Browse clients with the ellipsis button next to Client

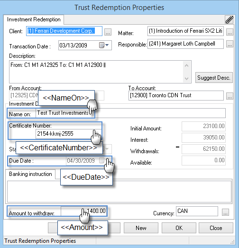108,32
